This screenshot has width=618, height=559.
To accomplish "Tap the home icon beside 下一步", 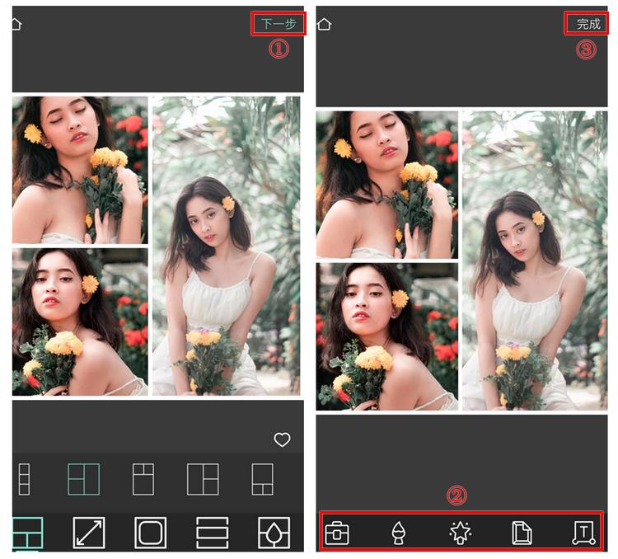I will 14,24.
